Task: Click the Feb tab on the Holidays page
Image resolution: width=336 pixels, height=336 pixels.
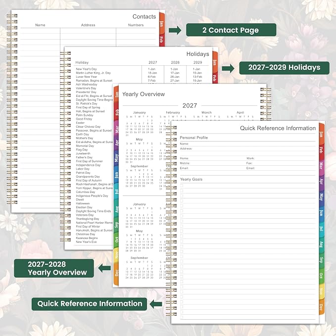Action: pyautogui.click(x=215, y=78)
